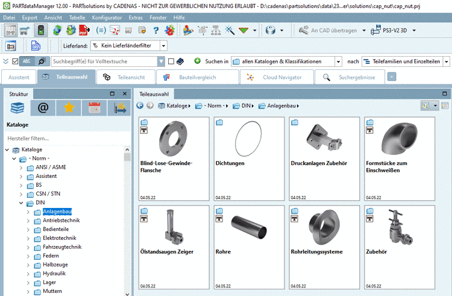The image size is (452, 296).
Task: Click the PDF export icon
Action: tap(84, 30)
